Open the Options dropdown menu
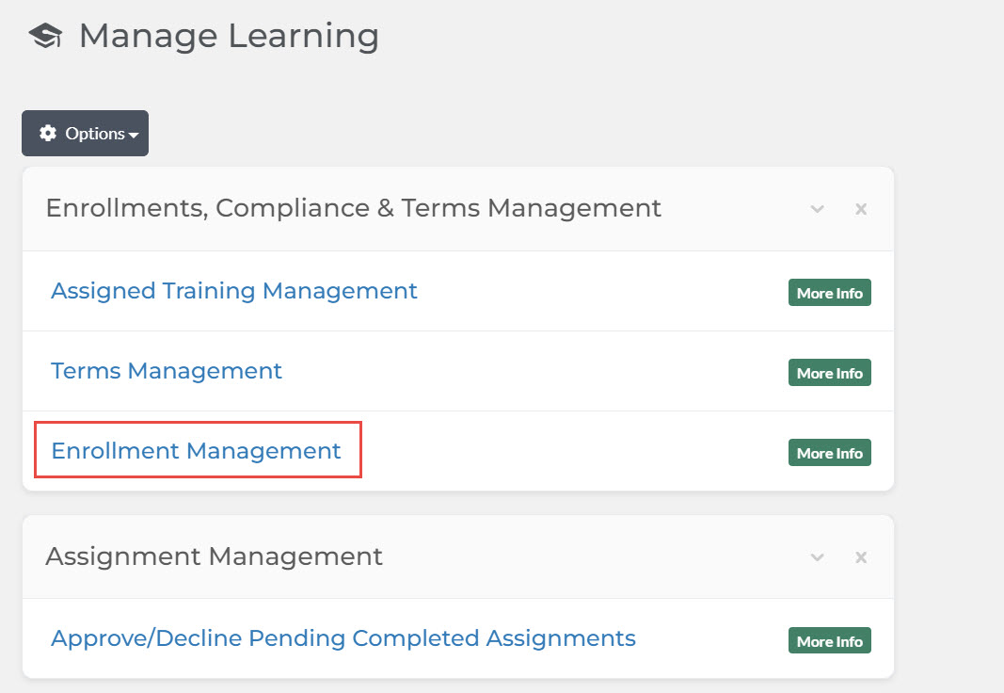Screen dimensions: 1004x693 [x=85, y=133]
